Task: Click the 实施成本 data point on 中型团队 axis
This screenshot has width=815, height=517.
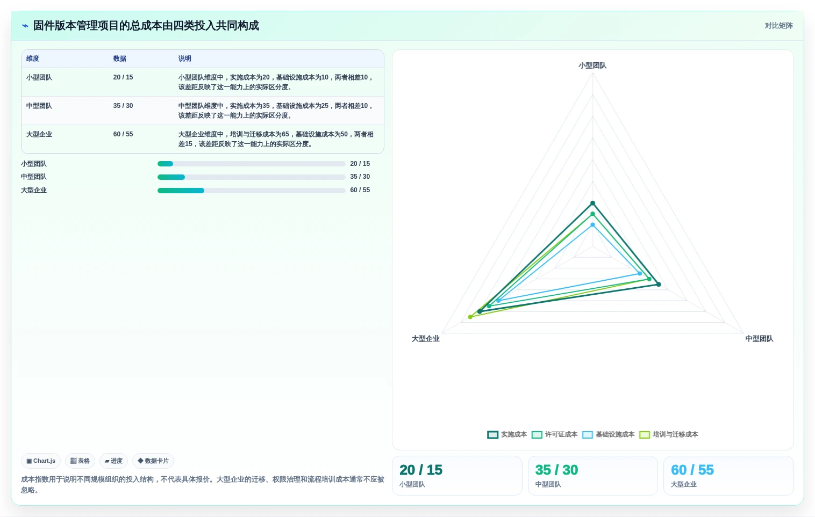Action: tap(659, 285)
